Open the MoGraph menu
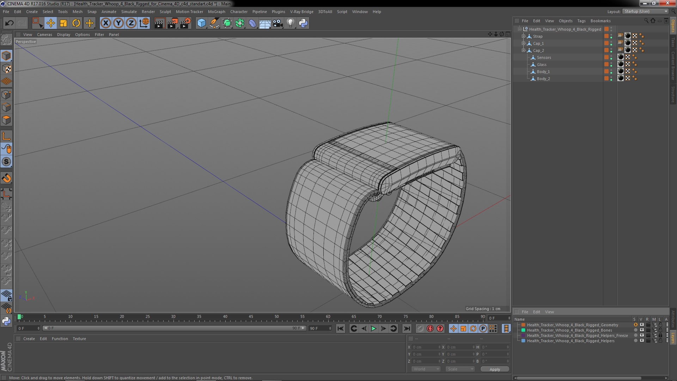677x381 pixels. pos(216,12)
